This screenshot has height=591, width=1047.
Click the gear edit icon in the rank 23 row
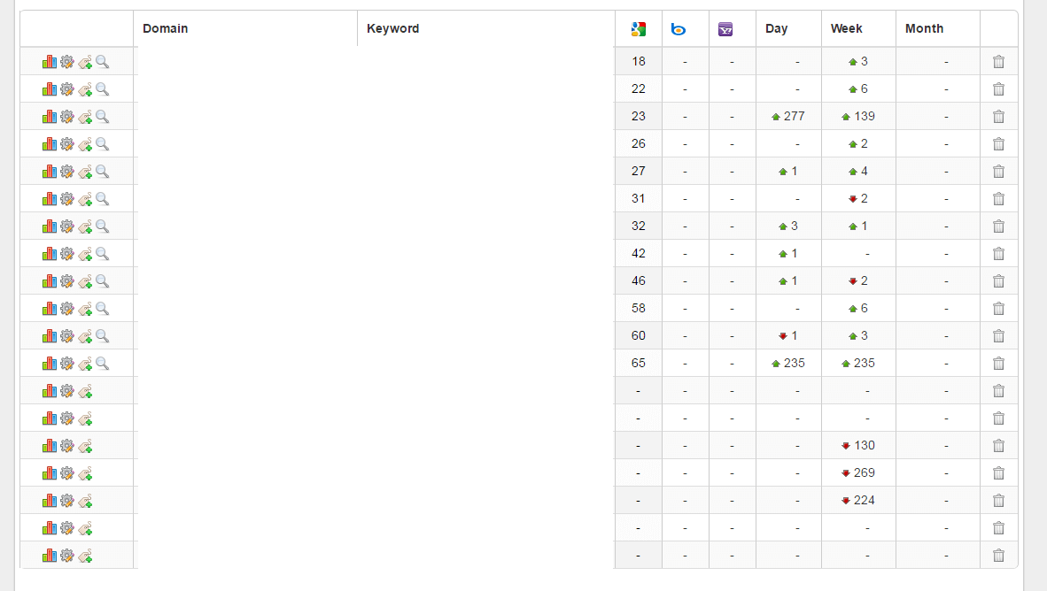point(66,117)
